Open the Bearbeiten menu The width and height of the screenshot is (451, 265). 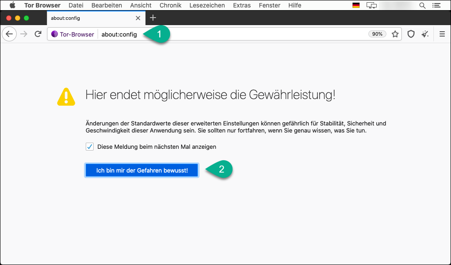click(x=107, y=5)
